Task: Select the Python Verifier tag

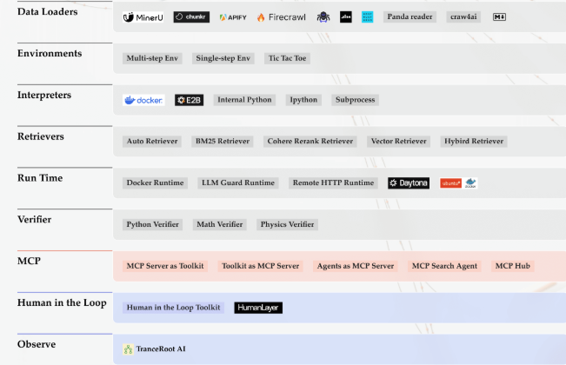Action: (153, 224)
